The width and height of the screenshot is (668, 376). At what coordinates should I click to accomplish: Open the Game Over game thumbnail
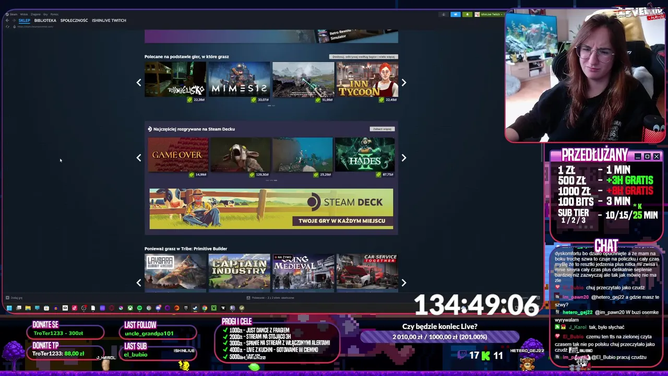coord(177,155)
